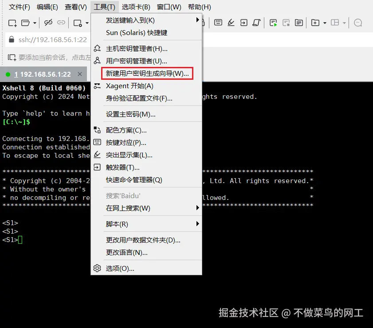
Task: Click the Disconnect broken-link icon
Action: (x=48, y=23)
